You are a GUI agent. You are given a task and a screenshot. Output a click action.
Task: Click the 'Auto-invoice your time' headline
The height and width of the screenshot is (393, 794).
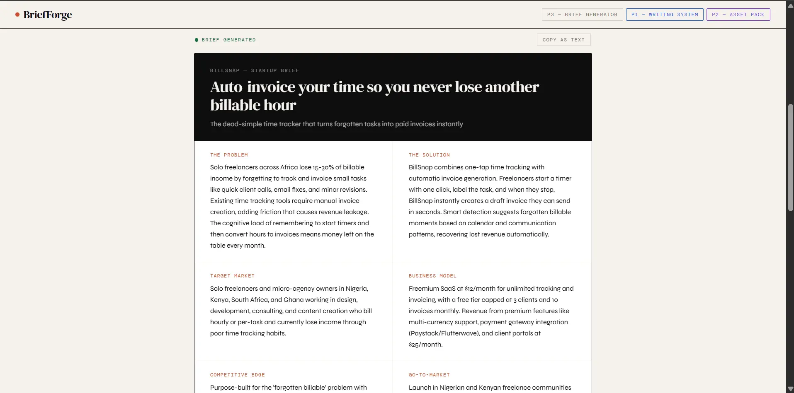pos(374,96)
